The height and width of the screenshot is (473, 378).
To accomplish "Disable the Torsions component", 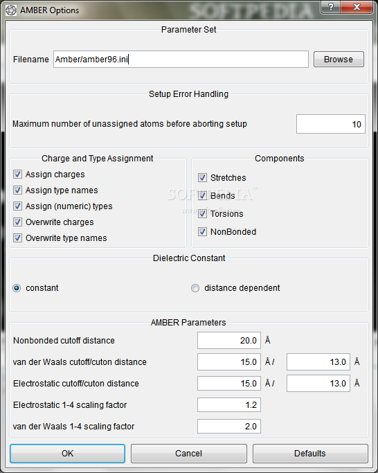I will tap(202, 214).
